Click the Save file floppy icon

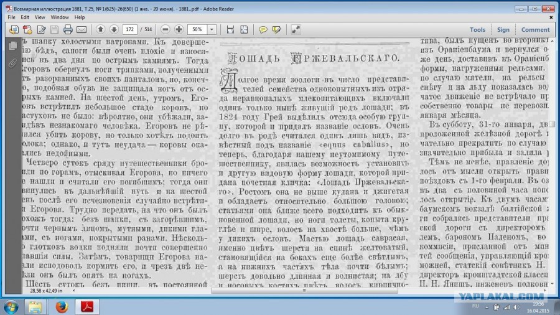pyautogui.click(x=54, y=30)
